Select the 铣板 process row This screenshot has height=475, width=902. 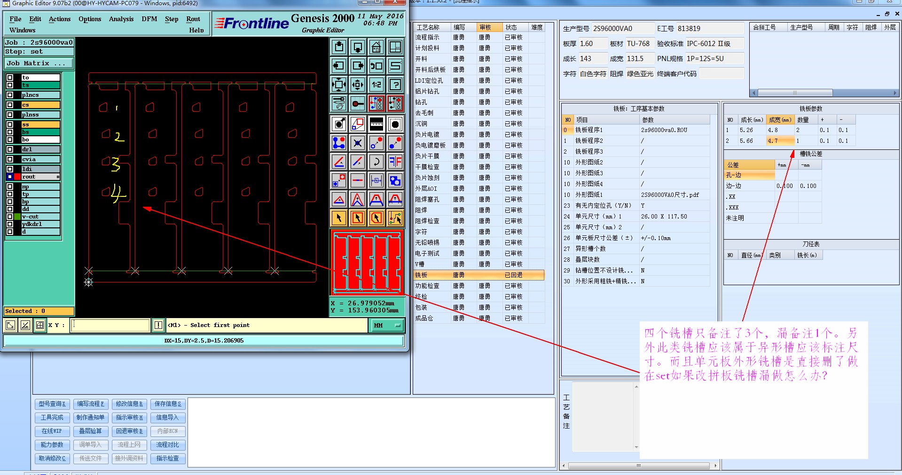coord(478,275)
